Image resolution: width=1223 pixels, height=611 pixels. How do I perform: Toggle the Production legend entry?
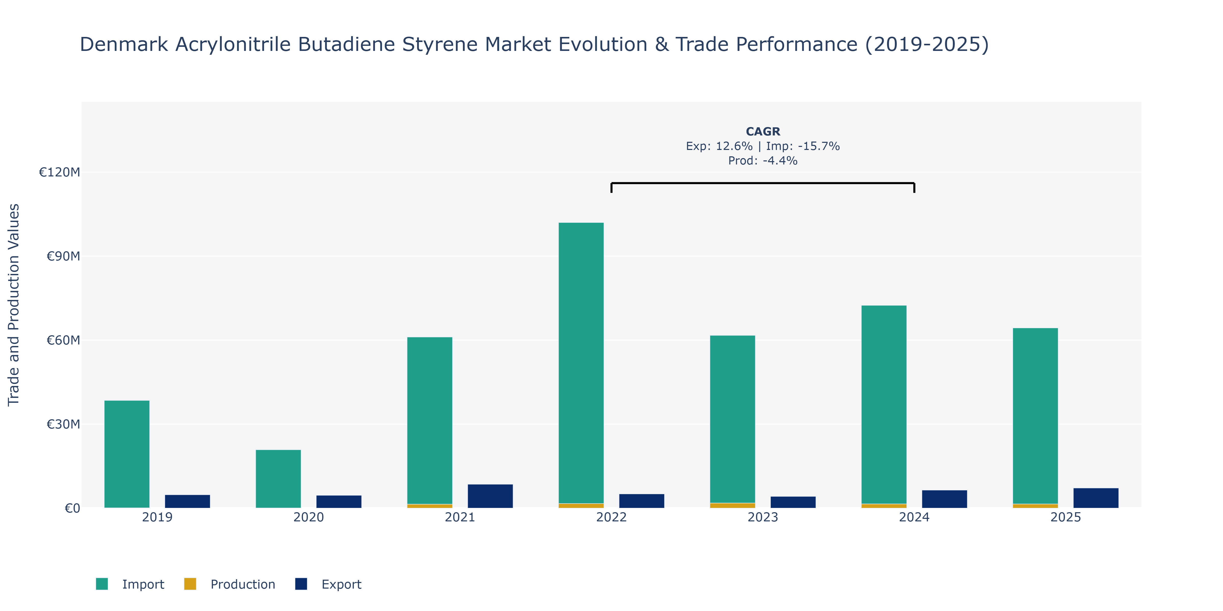coord(230,584)
